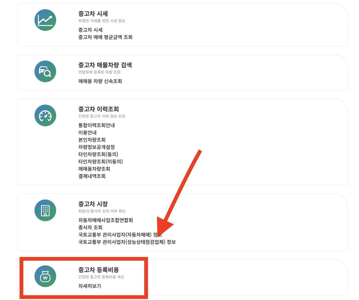Click the car search magnifier icon

click(45, 71)
